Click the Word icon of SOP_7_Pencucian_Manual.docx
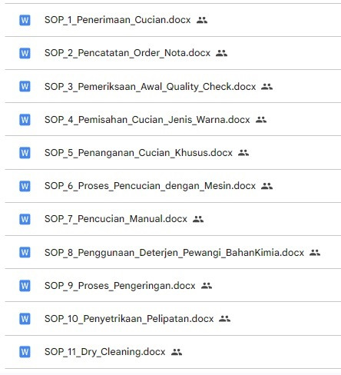Image resolution: width=341 pixels, height=375 pixels. pos(25,219)
